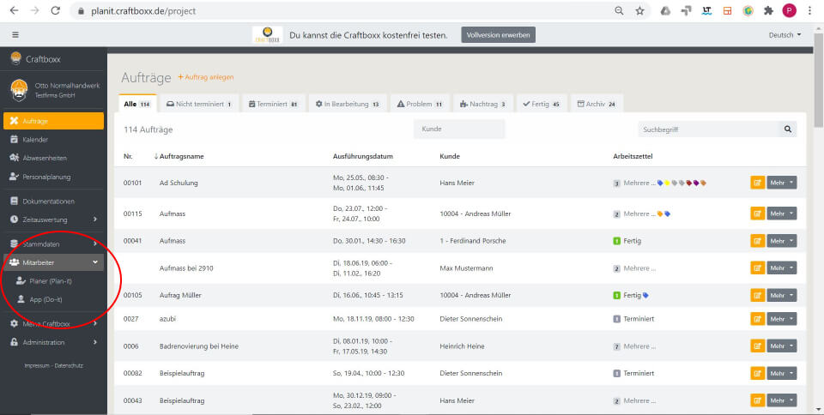Click customer Heinrich Heine
824x415 pixels.
click(x=462, y=346)
